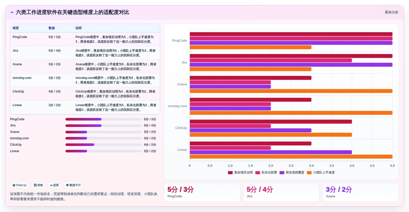Select the monday.com table row name

(22, 78)
